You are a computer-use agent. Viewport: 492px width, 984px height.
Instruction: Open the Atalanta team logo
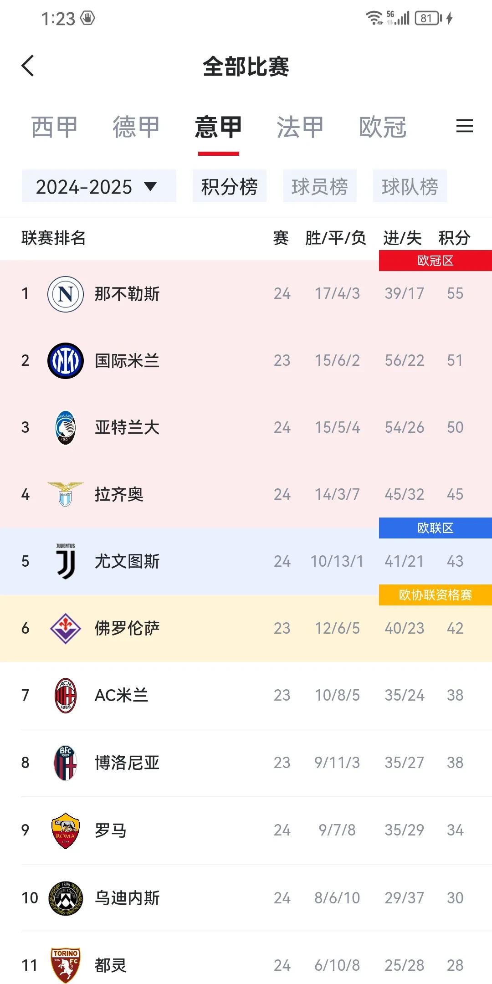click(x=65, y=427)
